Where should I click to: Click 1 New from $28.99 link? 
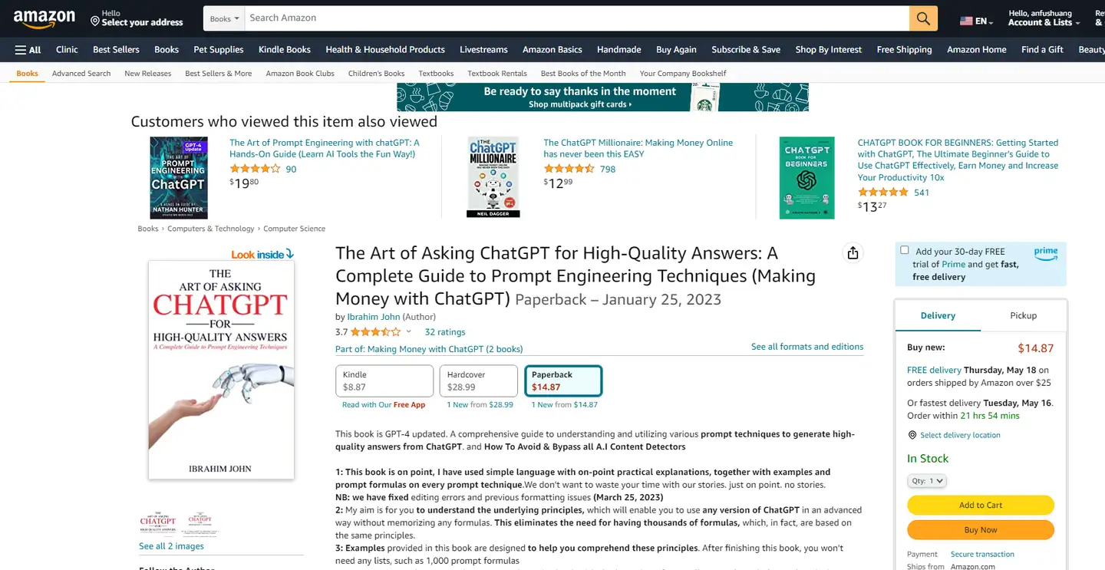pyautogui.click(x=480, y=404)
